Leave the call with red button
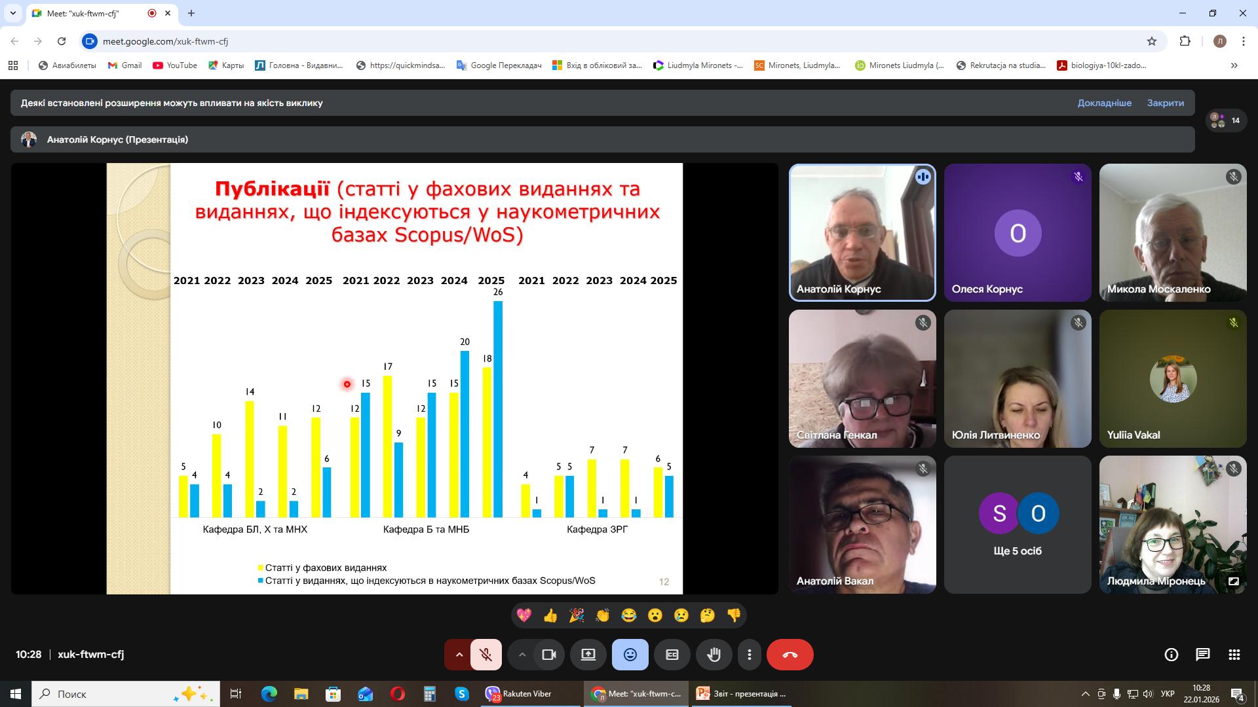This screenshot has height=707, width=1258. coord(790,655)
